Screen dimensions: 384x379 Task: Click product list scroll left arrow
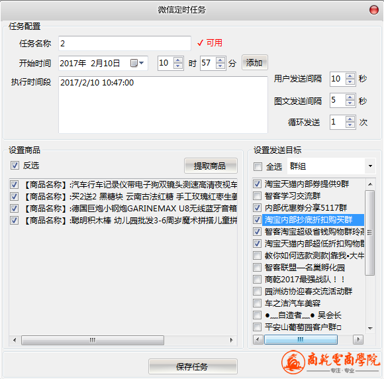pos(15,340)
